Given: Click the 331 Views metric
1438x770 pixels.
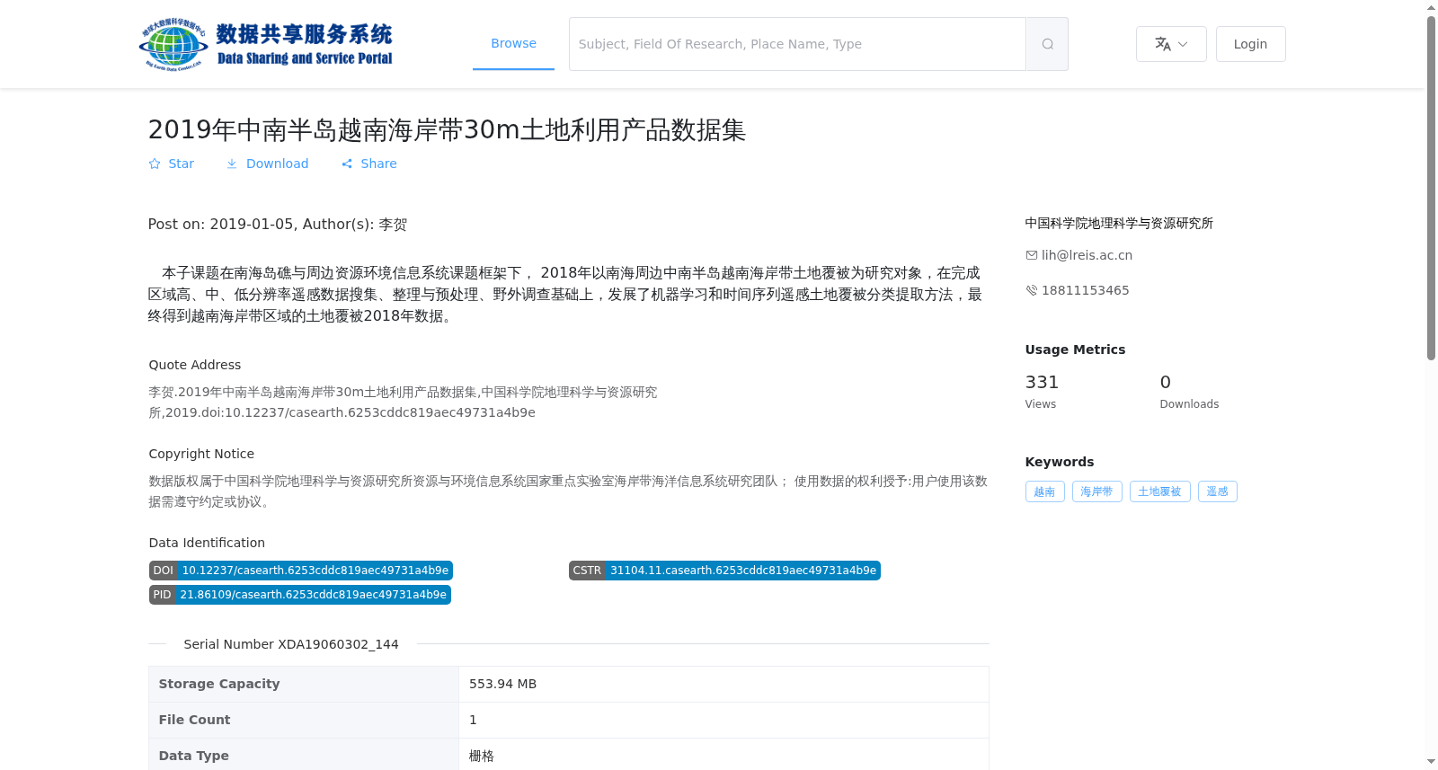Looking at the screenshot, I should (x=1043, y=391).
